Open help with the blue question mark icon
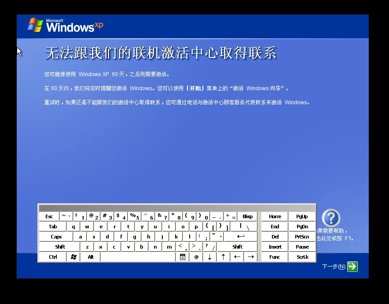 click(x=331, y=218)
